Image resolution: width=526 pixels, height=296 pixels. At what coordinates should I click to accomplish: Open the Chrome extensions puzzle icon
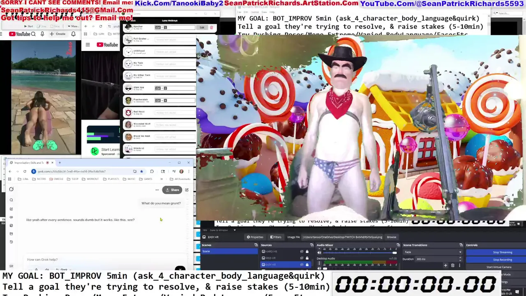click(x=152, y=171)
